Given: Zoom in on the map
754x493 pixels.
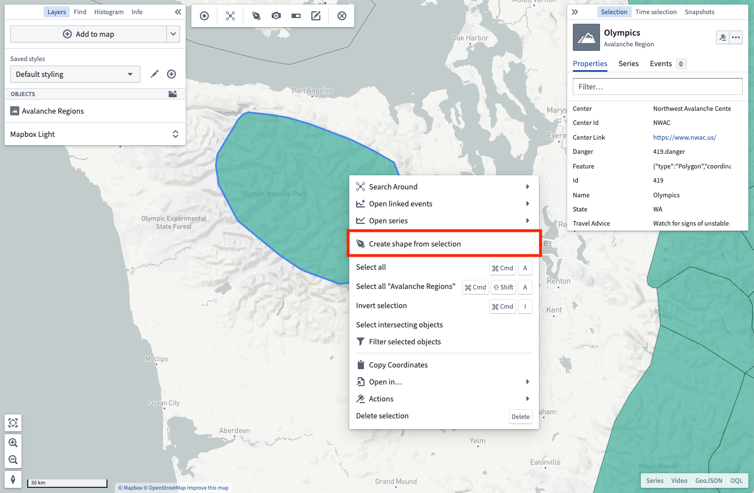Looking at the screenshot, I should [x=13, y=443].
